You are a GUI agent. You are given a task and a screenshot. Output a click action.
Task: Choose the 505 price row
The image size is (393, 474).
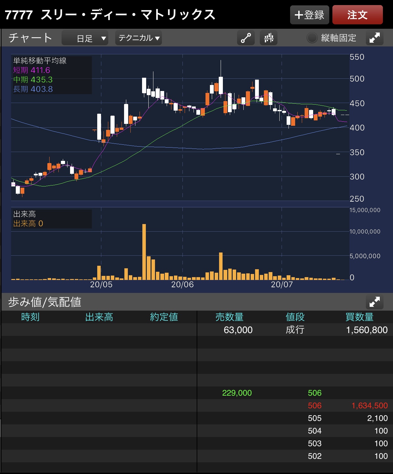tap(314, 418)
